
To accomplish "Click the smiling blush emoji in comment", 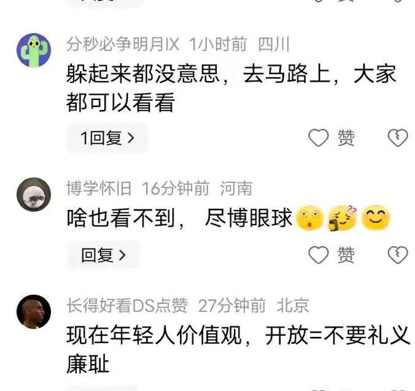I will click(376, 218).
